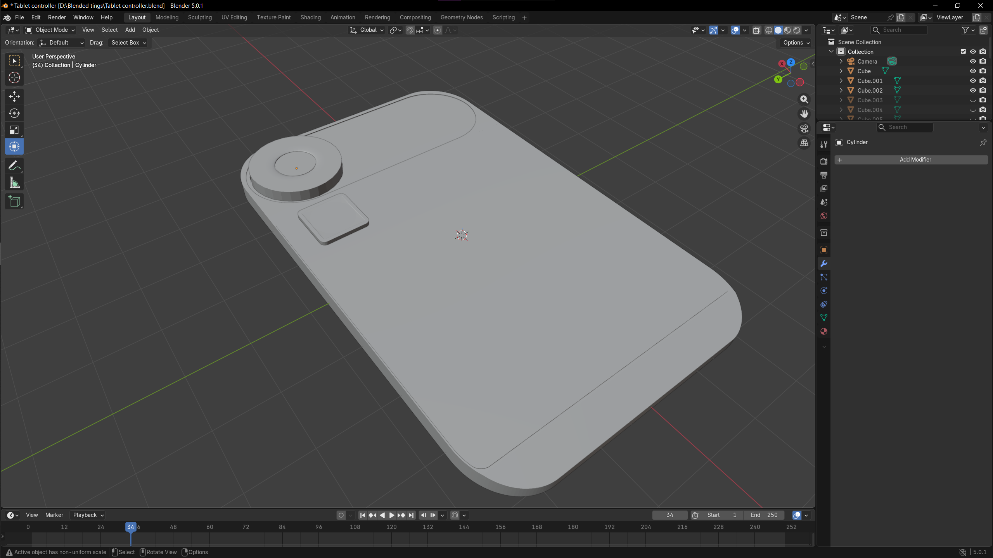993x558 pixels.
Task: Open the Object Mode dropdown
Action: tap(50, 30)
